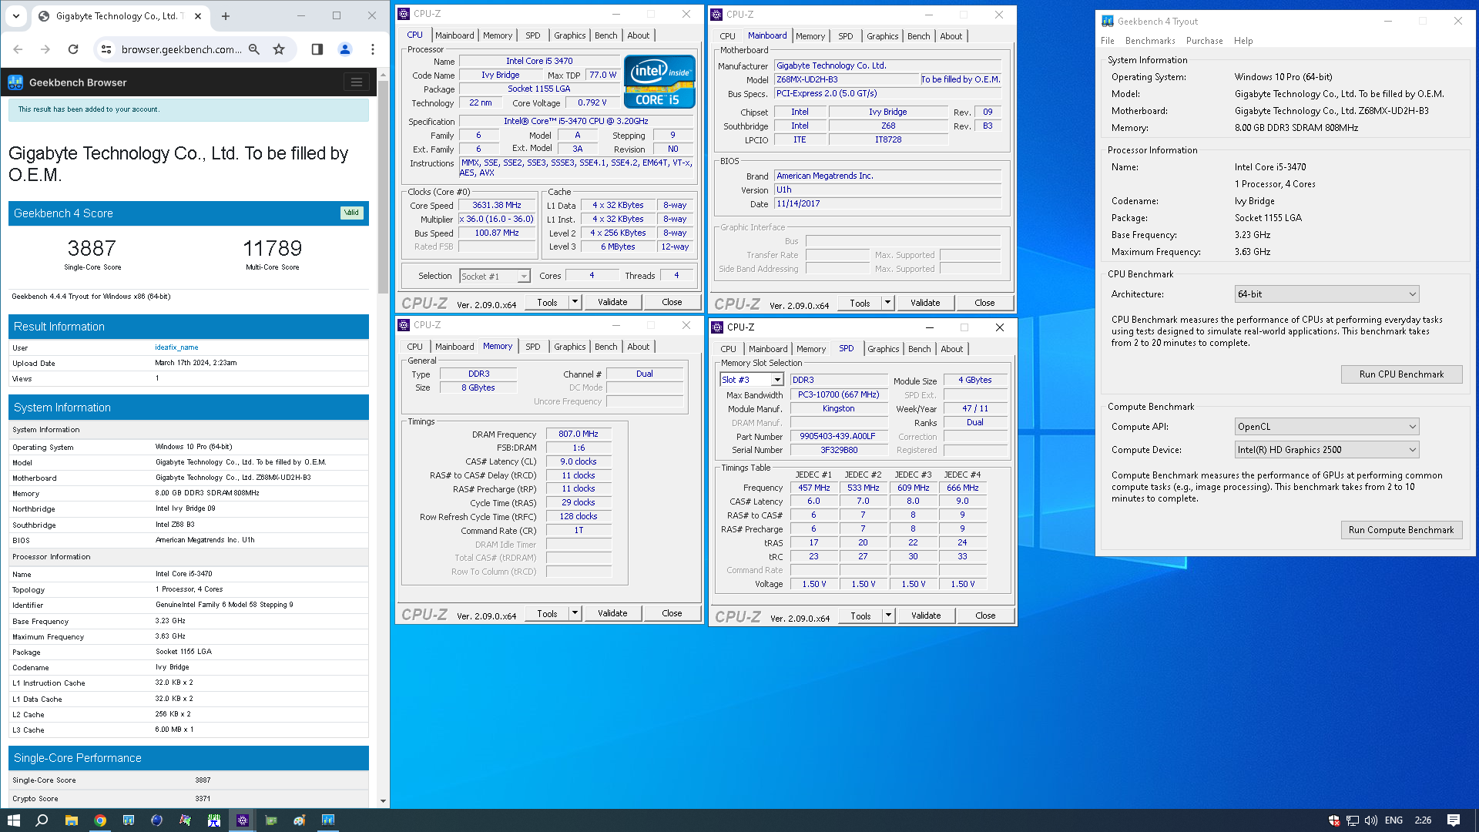The width and height of the screenshot is (1479, 832).
Task: Switch to CPU-Z purple chip taskbar icon
Action: [243, 820]
